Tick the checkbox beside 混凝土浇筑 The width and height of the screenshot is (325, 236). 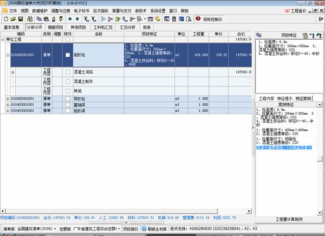coord(68,72)
